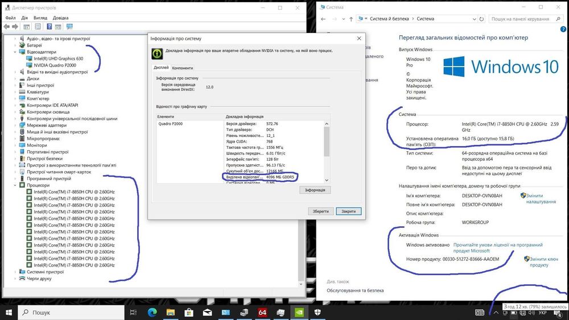Click the NVIDIA eye icon in info dialog
This screenshot has width=569, height=320.
[x=157, y=53]
